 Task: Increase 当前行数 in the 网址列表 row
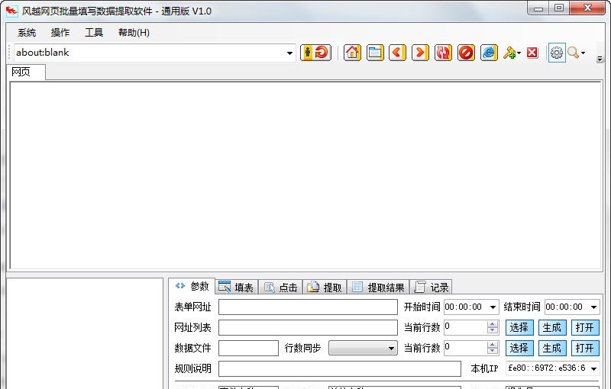pyautogui.click(x=493, y=324)
